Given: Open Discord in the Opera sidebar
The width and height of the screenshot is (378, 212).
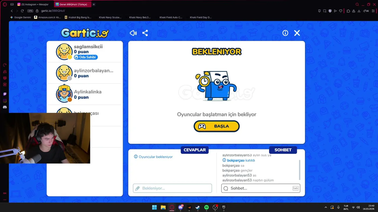Looking at the screenshot, I should [5, 107].
